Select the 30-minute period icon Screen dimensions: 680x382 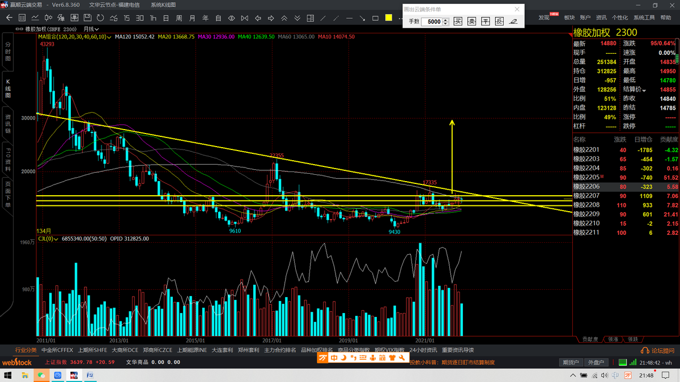(x=139, y=18)
